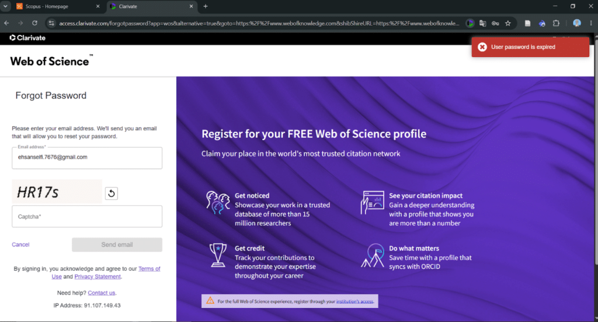Open browser extensions puzzle icon

coord(556,23)
